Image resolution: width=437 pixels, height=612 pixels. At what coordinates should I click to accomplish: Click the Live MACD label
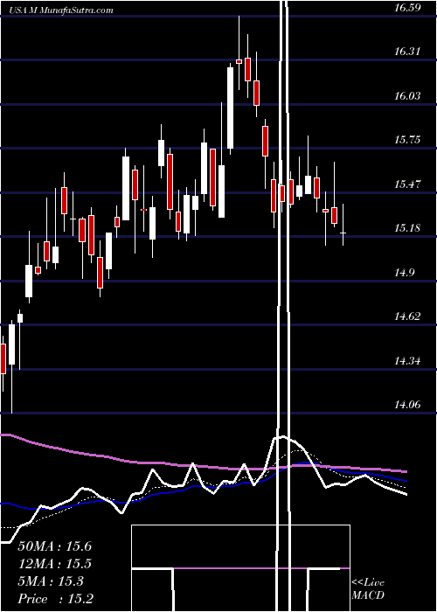(368, 588)
